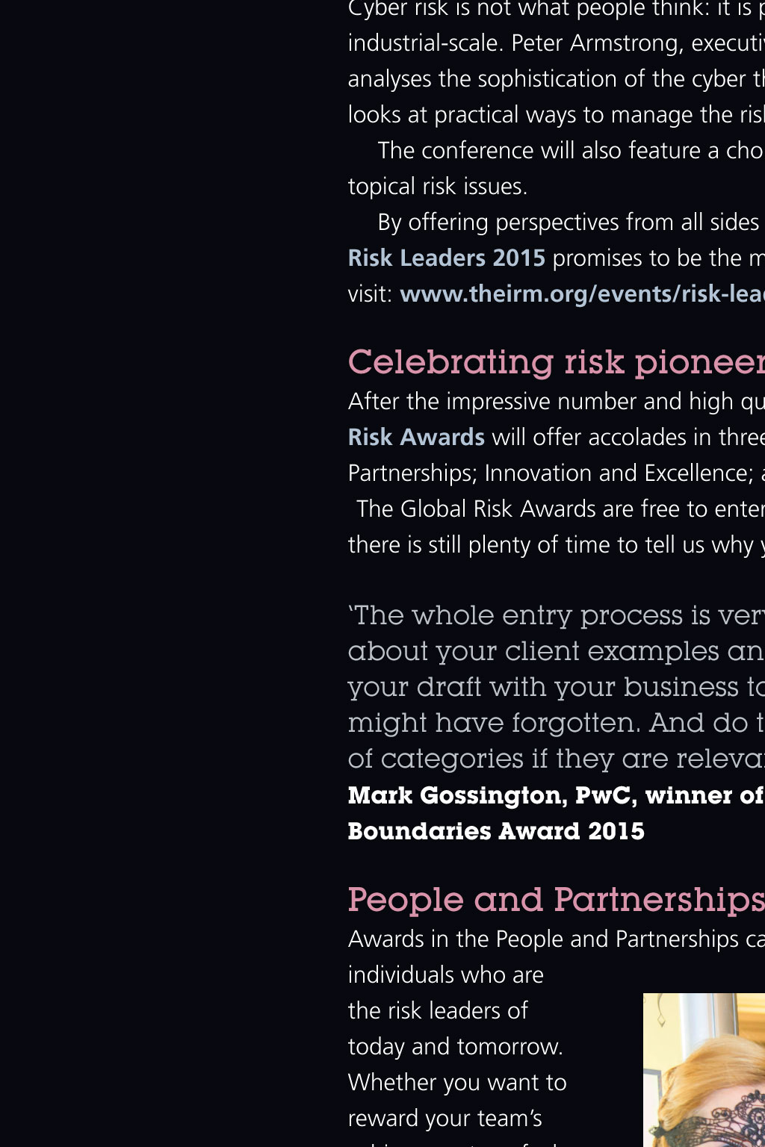
Task: Click the text 'might have forgotten. And do'
Action: coord(548,723)
